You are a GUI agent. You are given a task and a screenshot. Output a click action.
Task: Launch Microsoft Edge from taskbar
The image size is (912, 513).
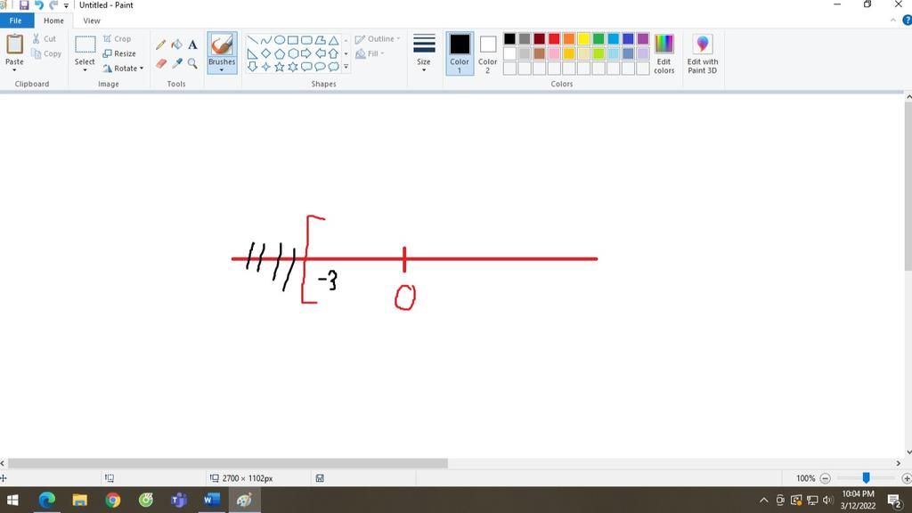46,500
